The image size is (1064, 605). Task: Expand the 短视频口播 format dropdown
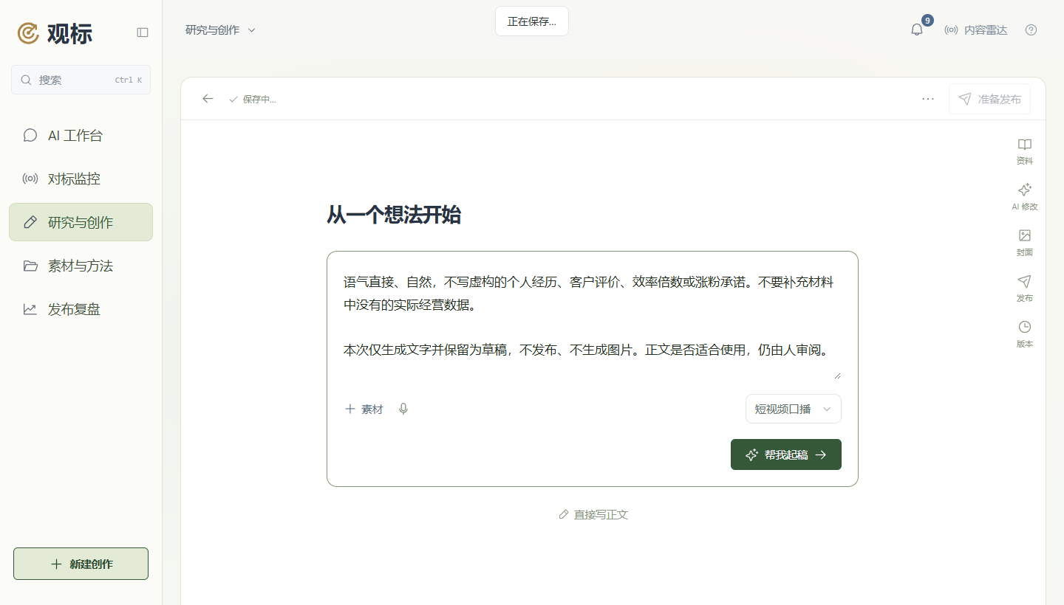(x=794, y=409)
